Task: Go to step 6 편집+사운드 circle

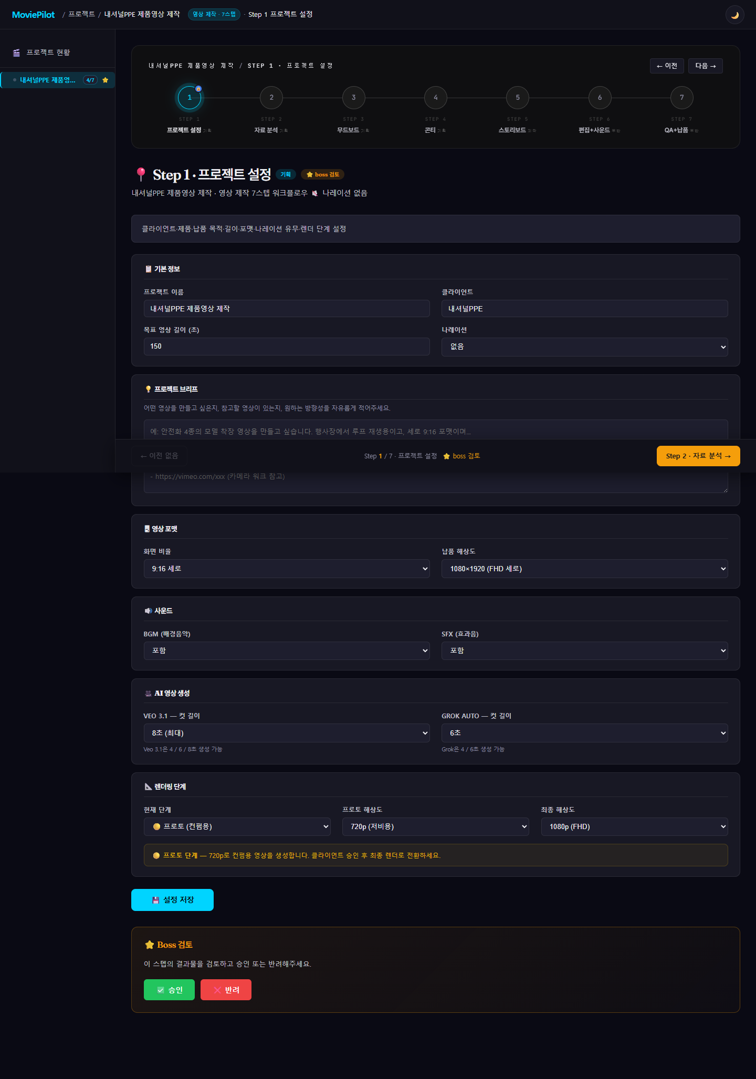Action: 600,97
